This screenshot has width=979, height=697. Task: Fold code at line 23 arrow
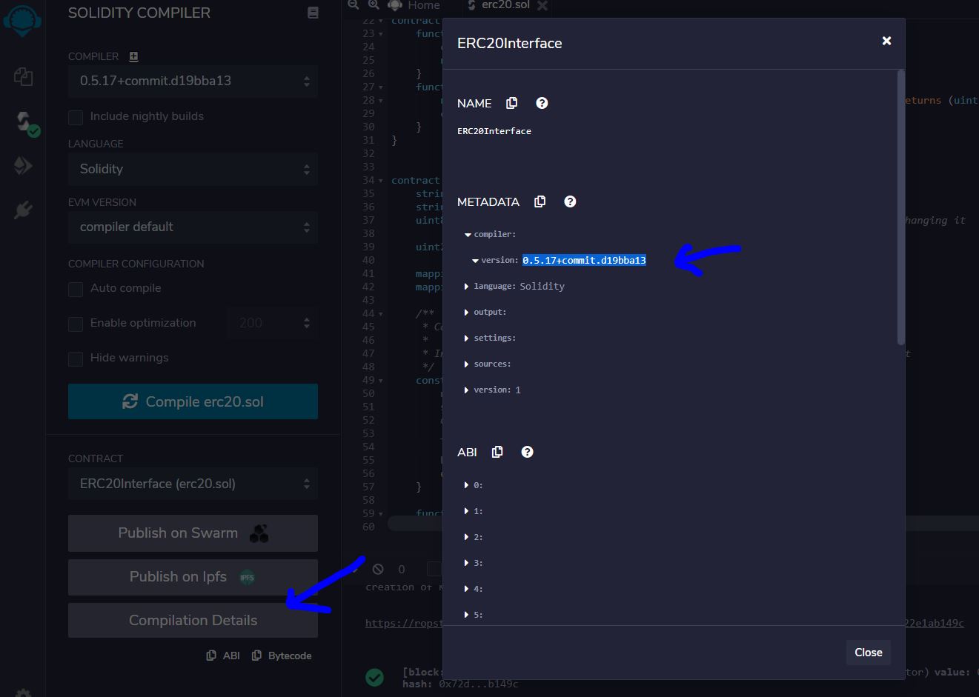click(x=381, y=34)
